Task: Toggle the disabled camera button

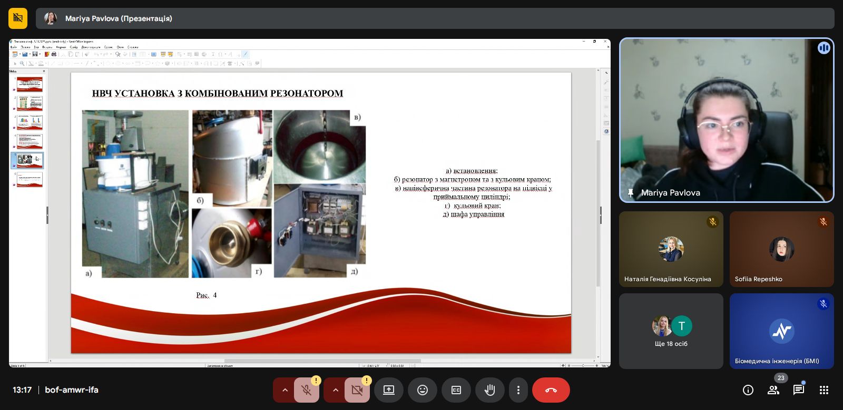Action: [357, 390]
